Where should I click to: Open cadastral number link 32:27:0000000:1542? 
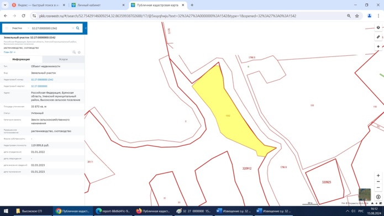coord(42,80)
